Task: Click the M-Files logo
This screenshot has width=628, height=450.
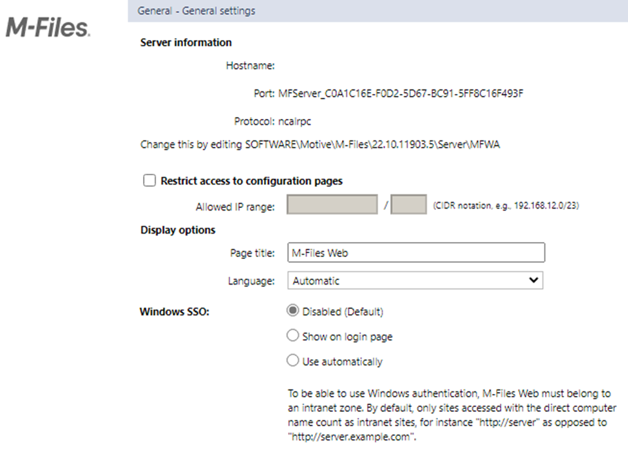Action: [48, 28]
